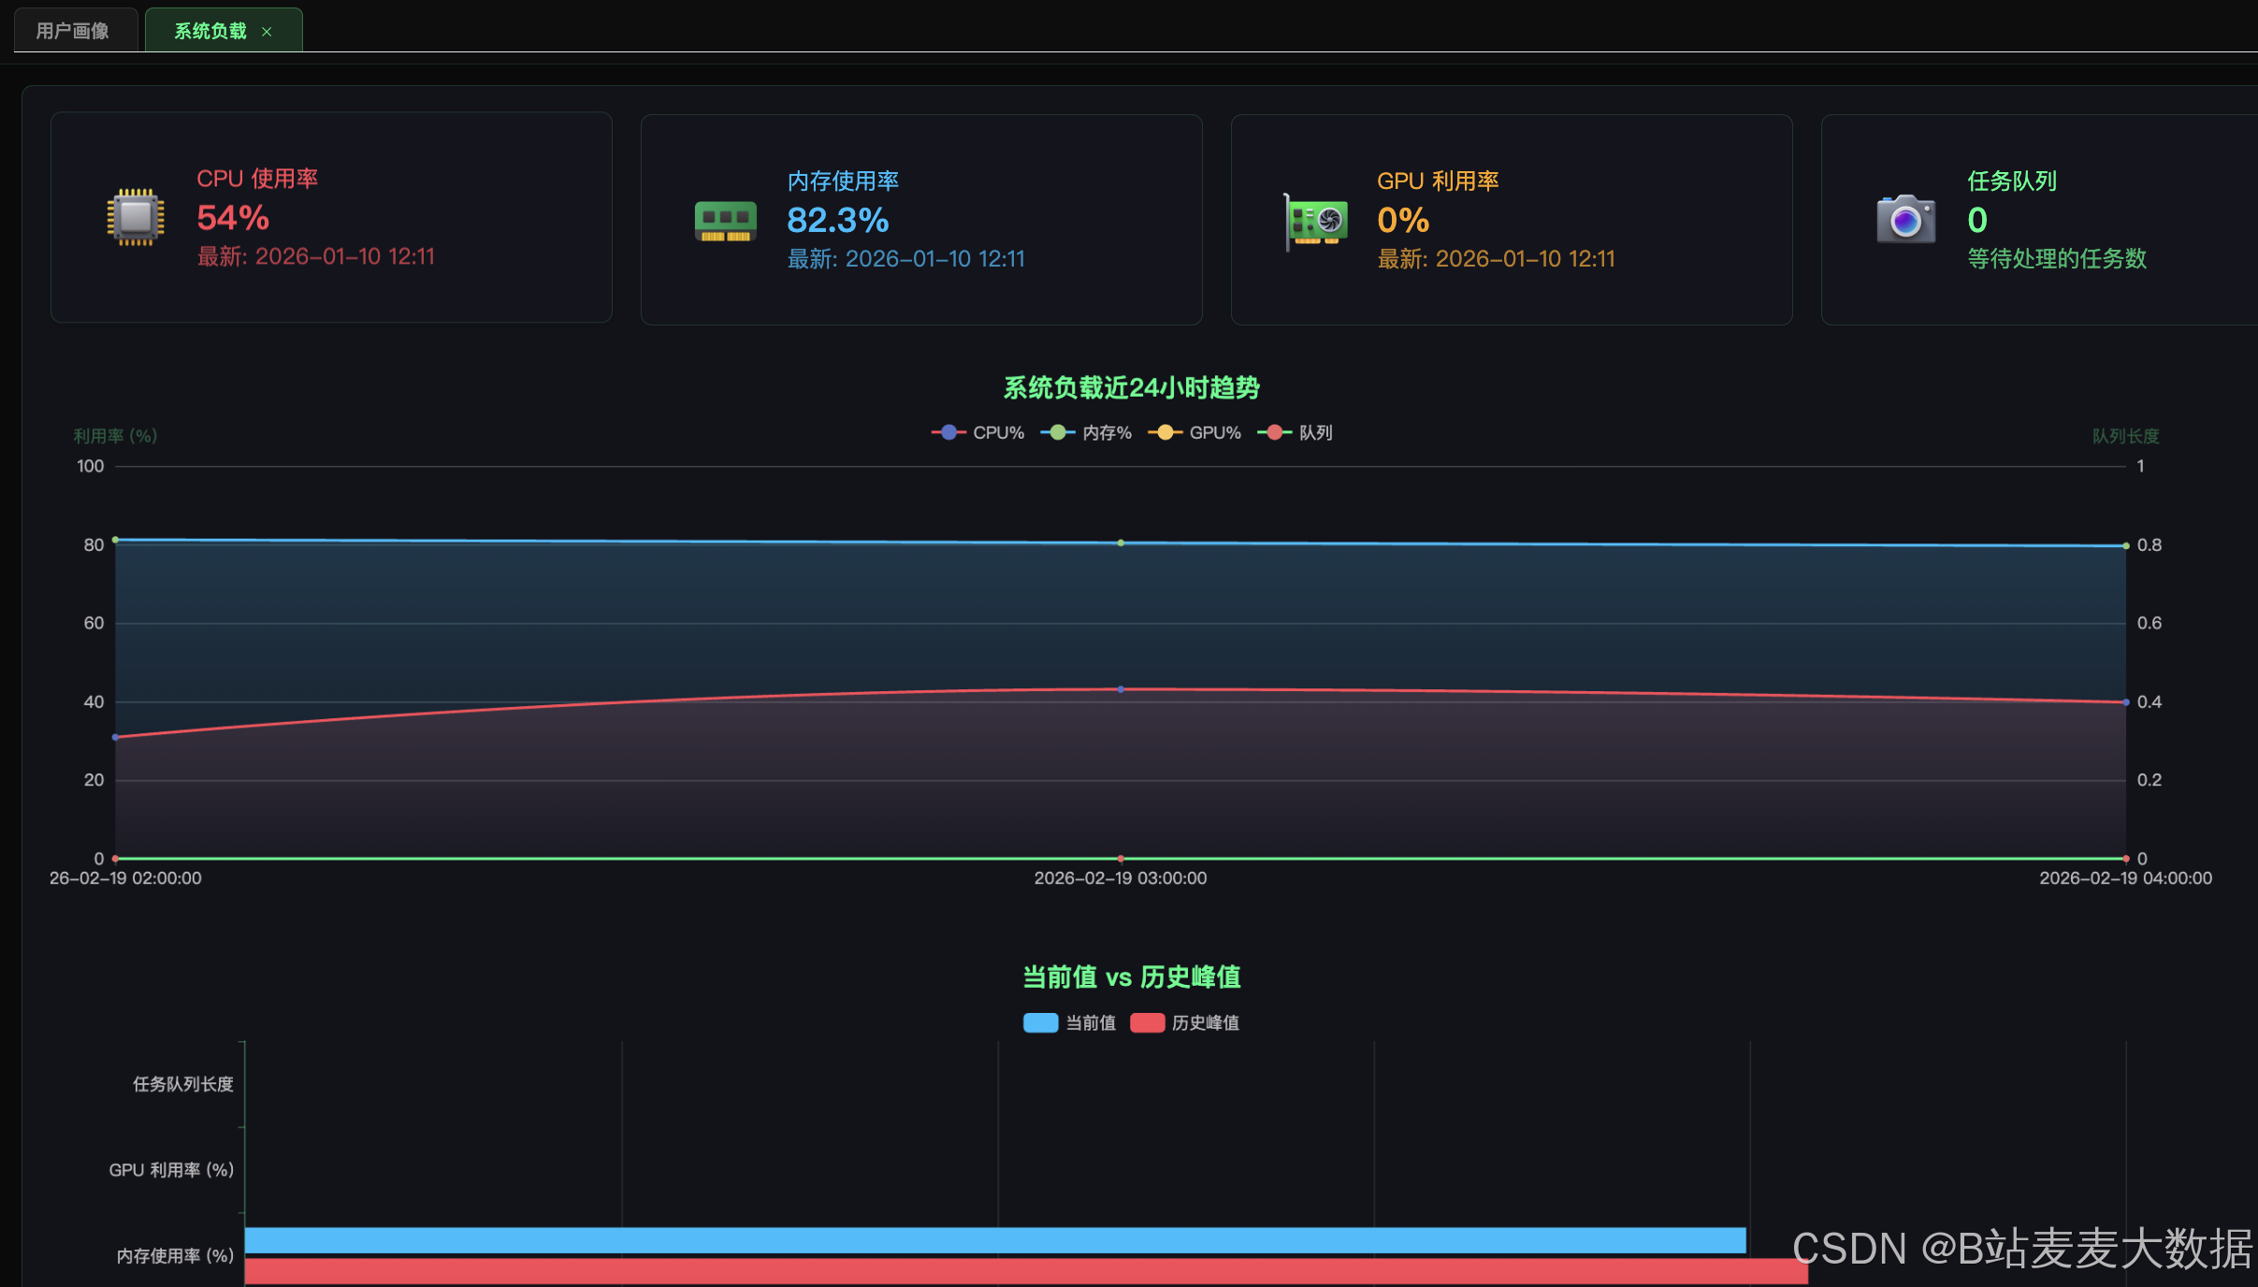Click the camera task queue icon
The height and width of the screenshot is (1287, 2258).
tap(1905, 220)
